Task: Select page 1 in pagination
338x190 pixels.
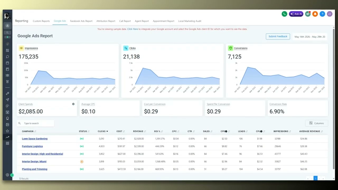Action: point(315,178)
